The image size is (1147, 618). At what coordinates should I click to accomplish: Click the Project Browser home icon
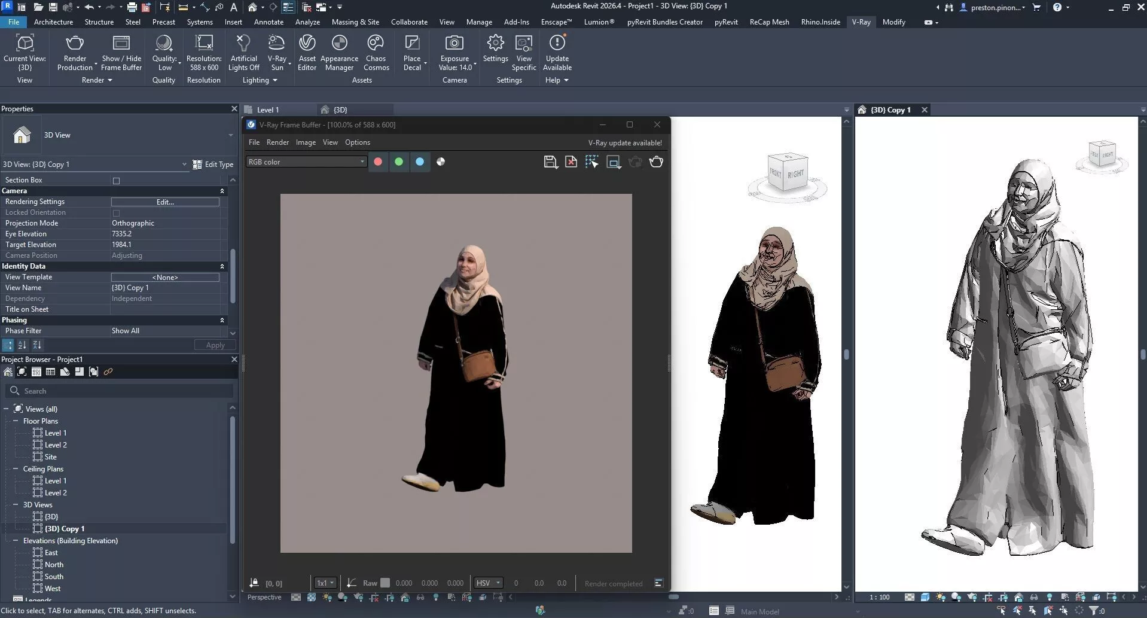click(x=8, y=372)
